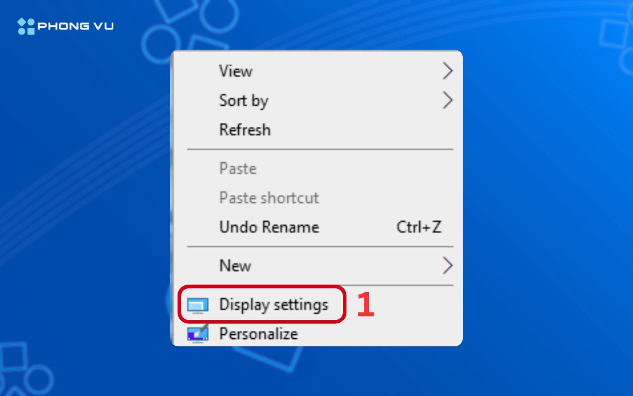Image resolution: width=633 pixels, height=396 pixels.
Task: Expand the Sort by submenu arrow
Action: pos(447,100)
